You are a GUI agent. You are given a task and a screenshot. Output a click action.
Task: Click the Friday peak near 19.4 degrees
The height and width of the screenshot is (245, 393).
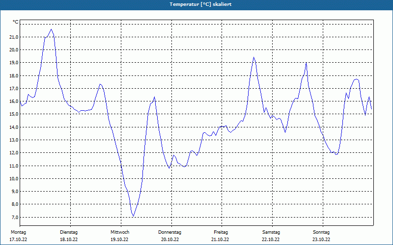(253, 57)
